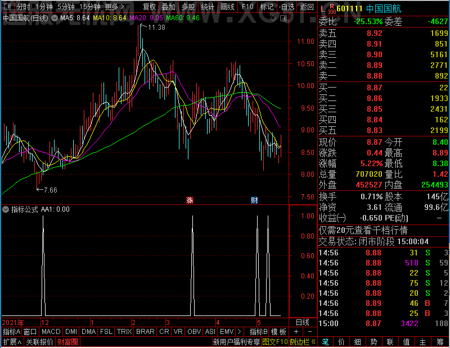Switch indicator to DMI

(x=71, y=332)
